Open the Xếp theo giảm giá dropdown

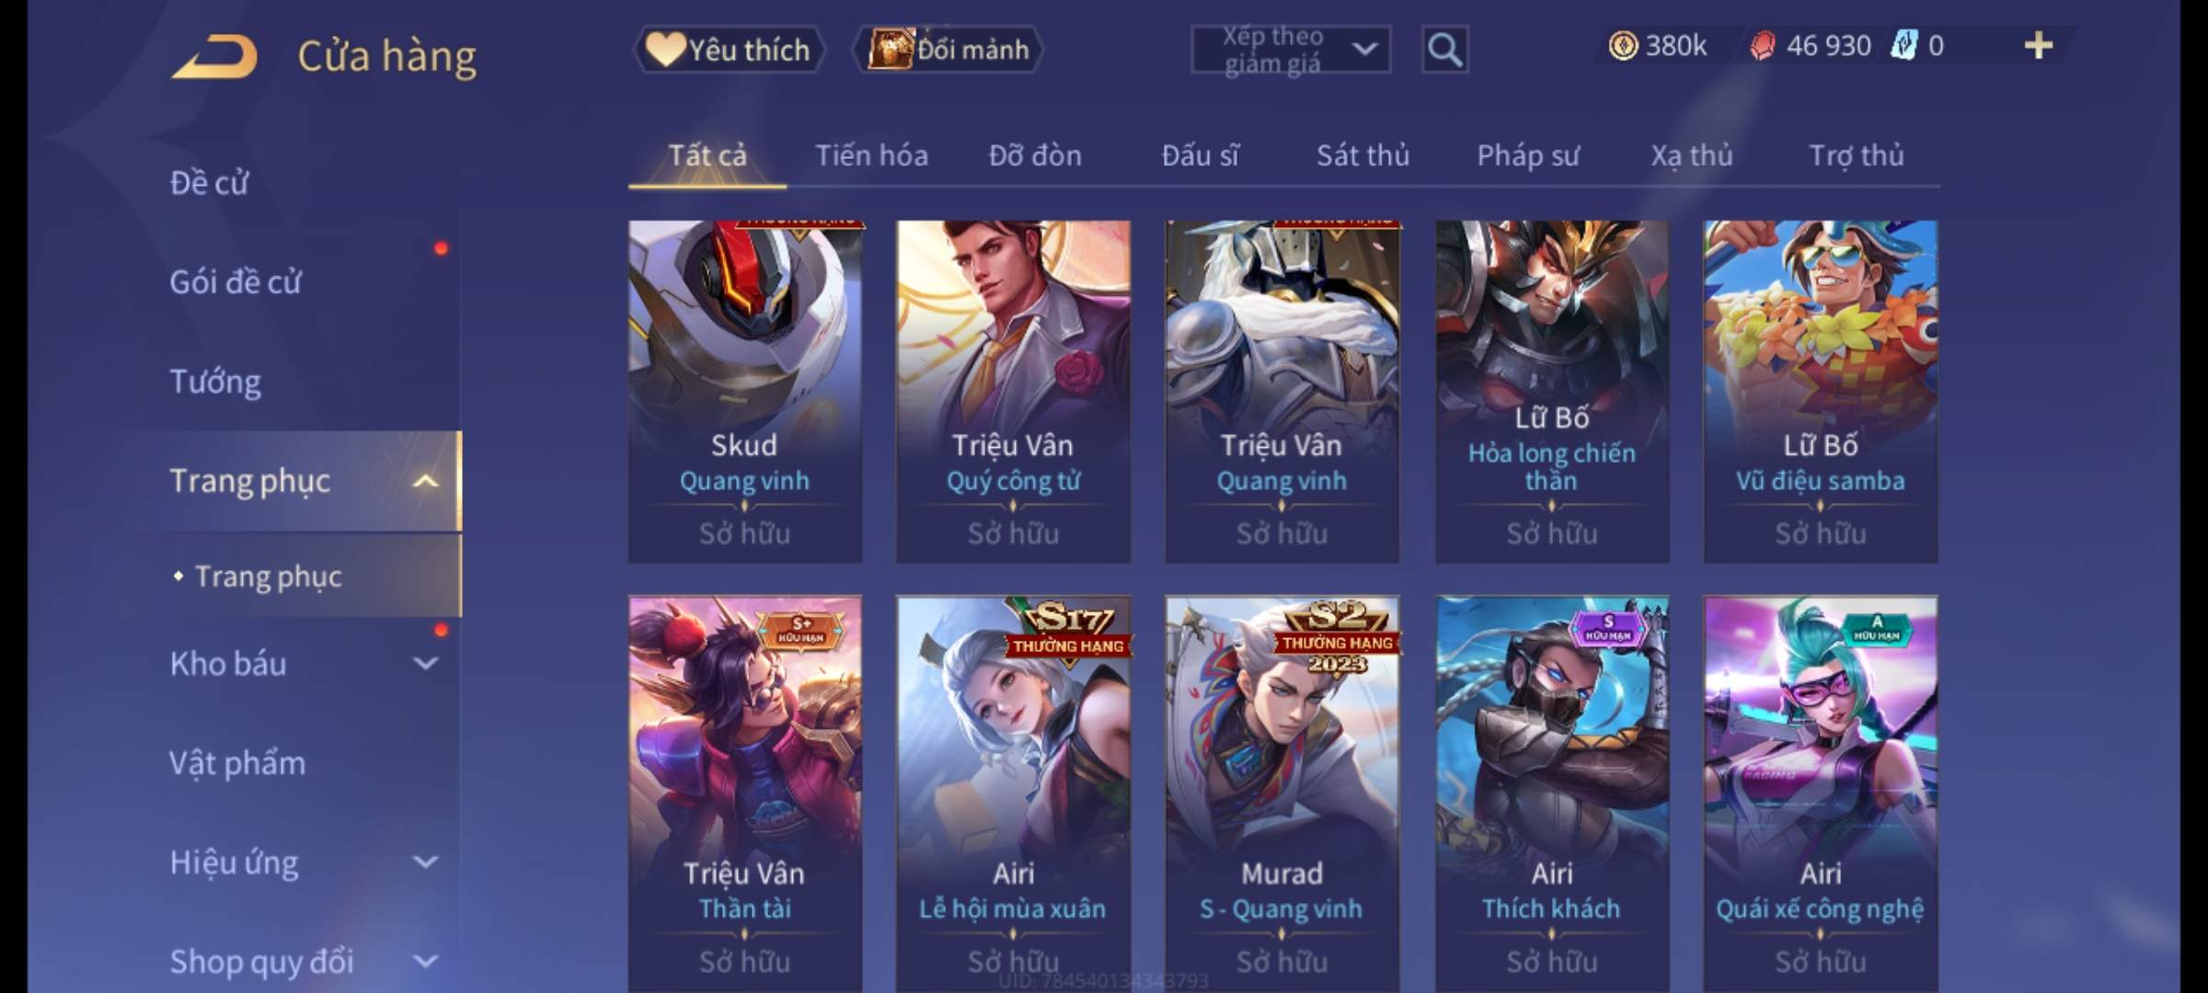click(x=1291, y=50)
